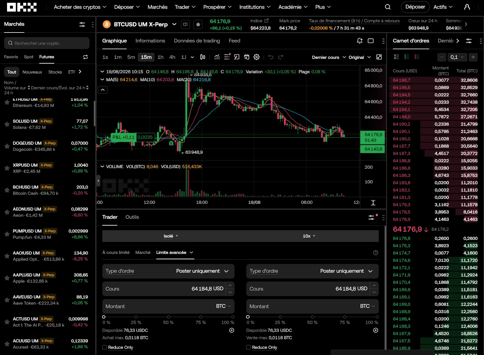Viewport: 484px width, 355px height.
Task: Select the Stocks category filter
Action: (55, 72)
